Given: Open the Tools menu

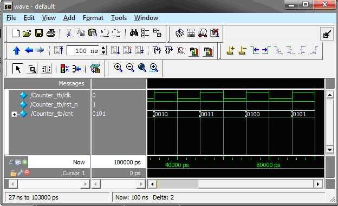Looking at the screenshot, I should point(119,18).
